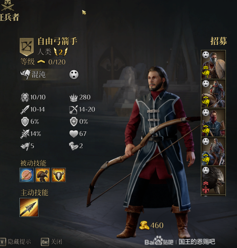Select the hooded thief passive skill icon

click(42, 175)
